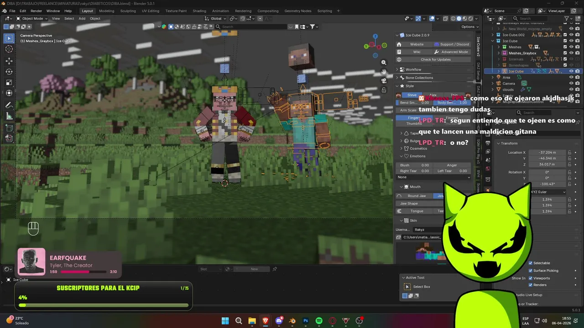Screen dimensions: 584x328
Task: Open the File menu
Action: [x=12, y=11]
